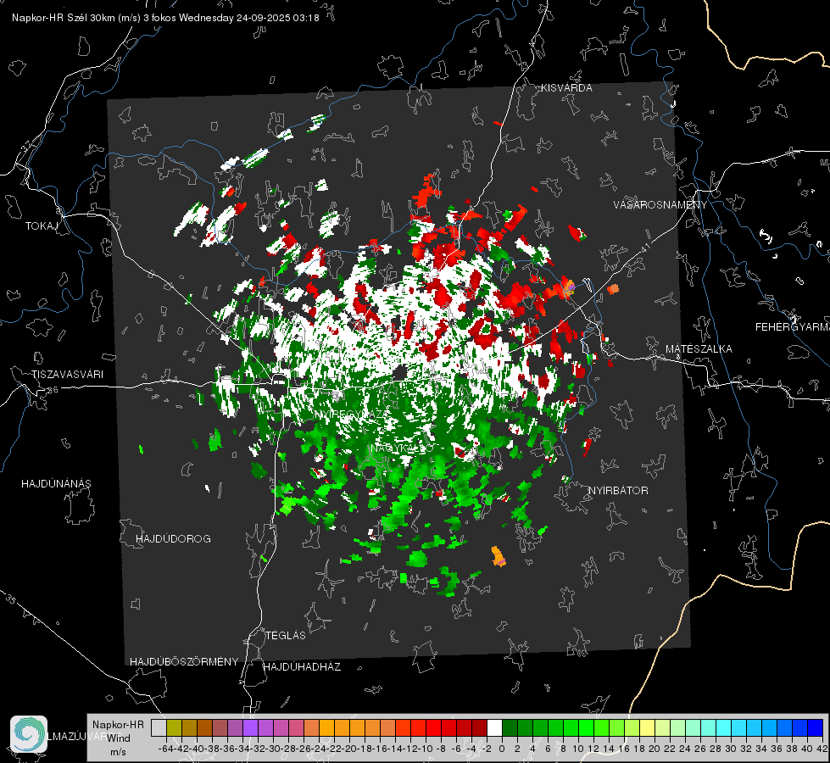830x763 pixels.
Task: Select the dark blue swatch between 40 and 42
Action: pos(816,727)
